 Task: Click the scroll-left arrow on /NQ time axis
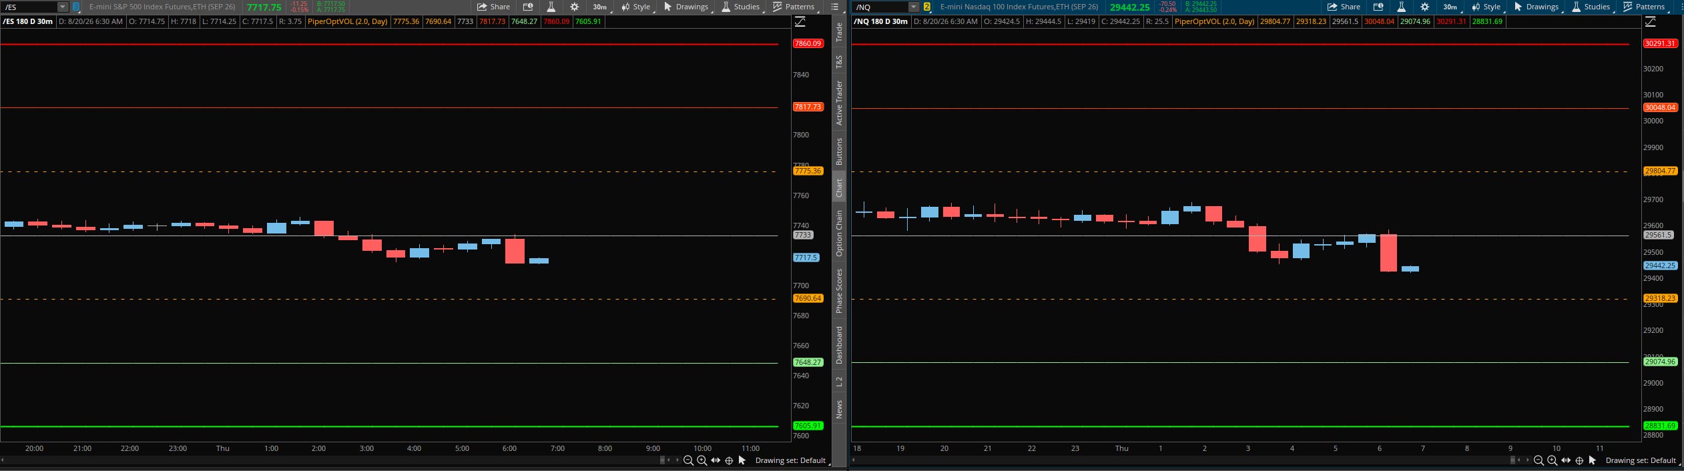tap(854, 460)
